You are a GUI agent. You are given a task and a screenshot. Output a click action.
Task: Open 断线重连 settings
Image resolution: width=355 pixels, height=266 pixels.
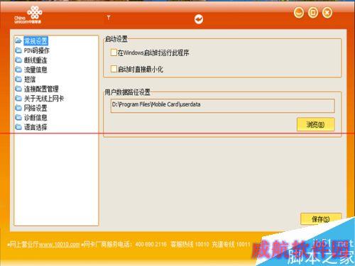point(35,60)
